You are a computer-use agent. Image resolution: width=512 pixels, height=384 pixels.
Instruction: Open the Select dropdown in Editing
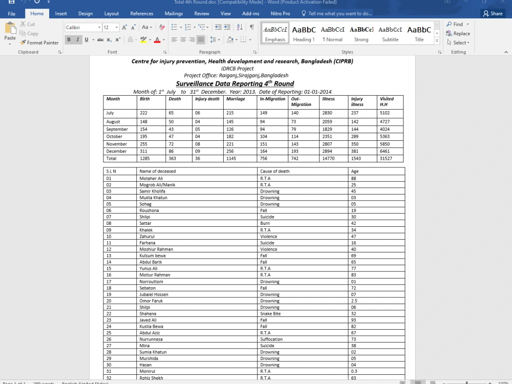pos(458,43)
